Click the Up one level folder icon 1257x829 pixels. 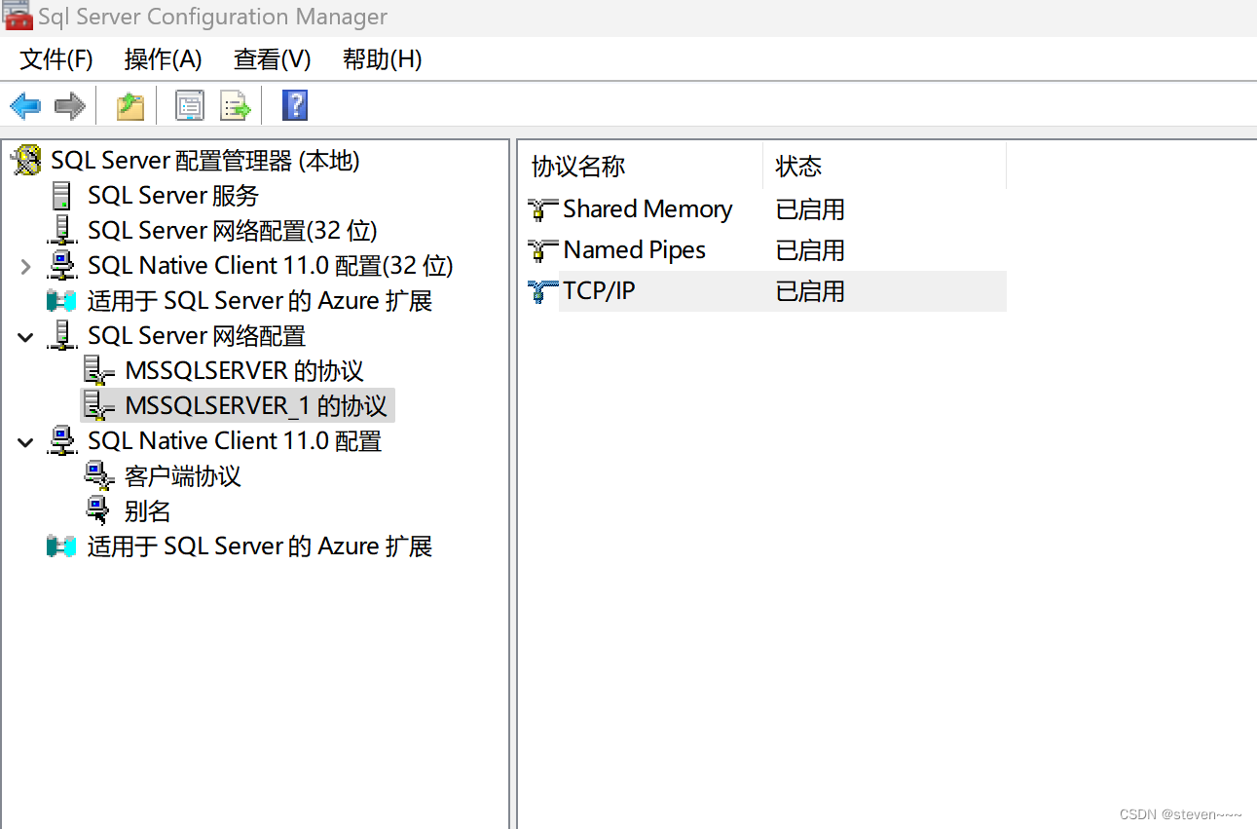pyautogui.click(x=130, y=105)
